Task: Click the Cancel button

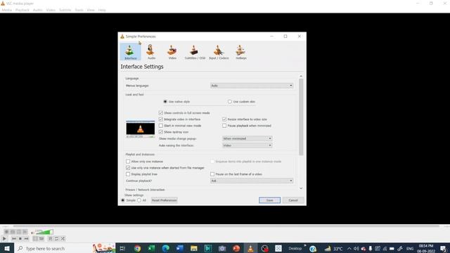Action: 293,200
